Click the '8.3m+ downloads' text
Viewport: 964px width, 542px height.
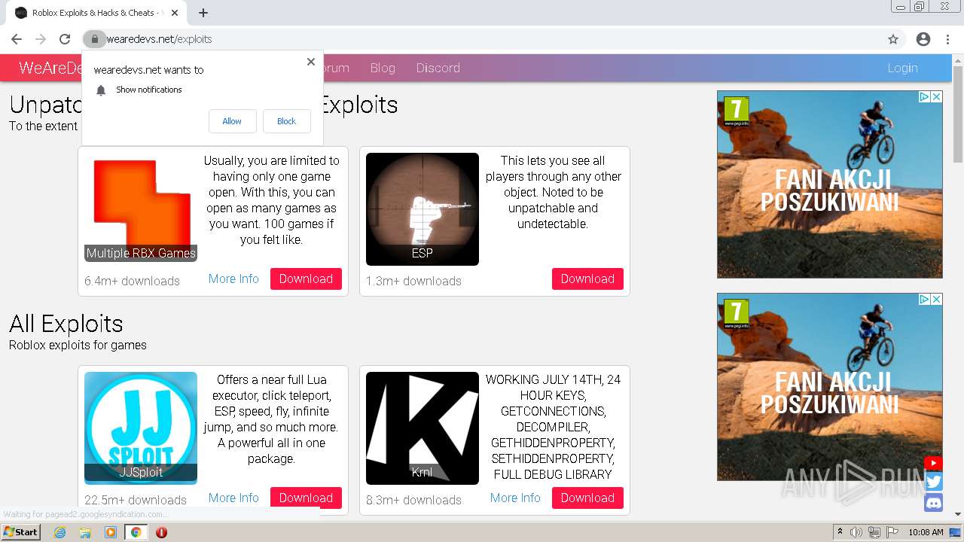[x=413, y=500]
